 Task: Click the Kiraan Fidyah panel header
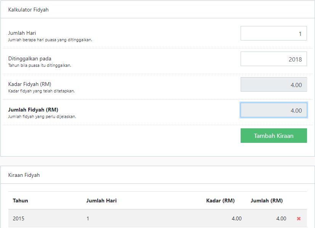coord(24,175)
